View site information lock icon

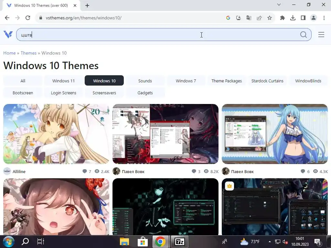tap(40, 18)
